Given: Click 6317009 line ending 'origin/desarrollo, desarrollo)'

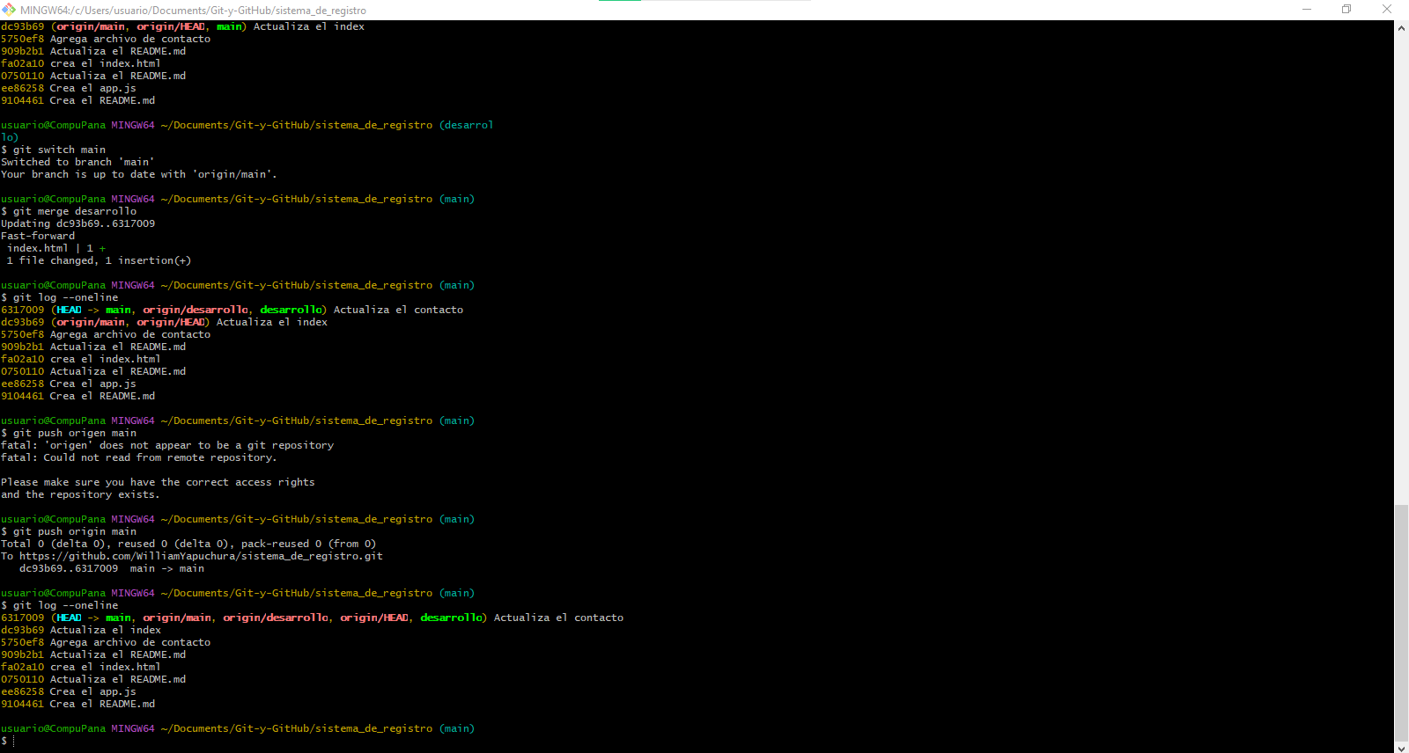Looking at the screenshot, I should [232, 310].
